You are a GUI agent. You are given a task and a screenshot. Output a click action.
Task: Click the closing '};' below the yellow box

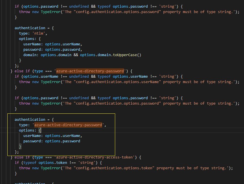pos(16,152)
